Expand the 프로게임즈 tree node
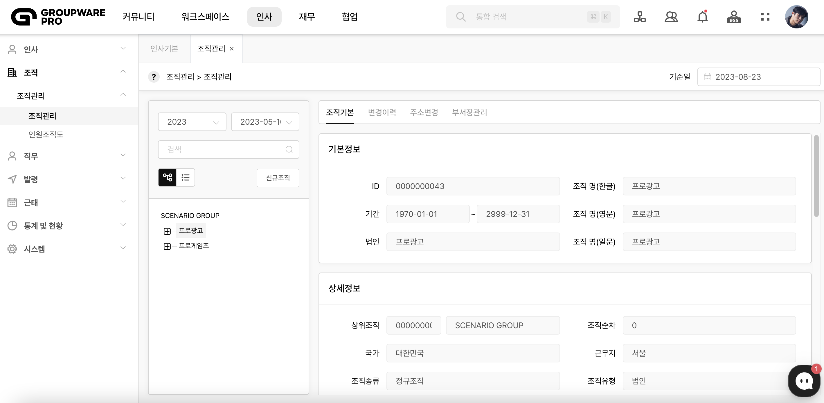Image resolution: width=824 pixels, height=403 pixels. (x=167, y=246)
